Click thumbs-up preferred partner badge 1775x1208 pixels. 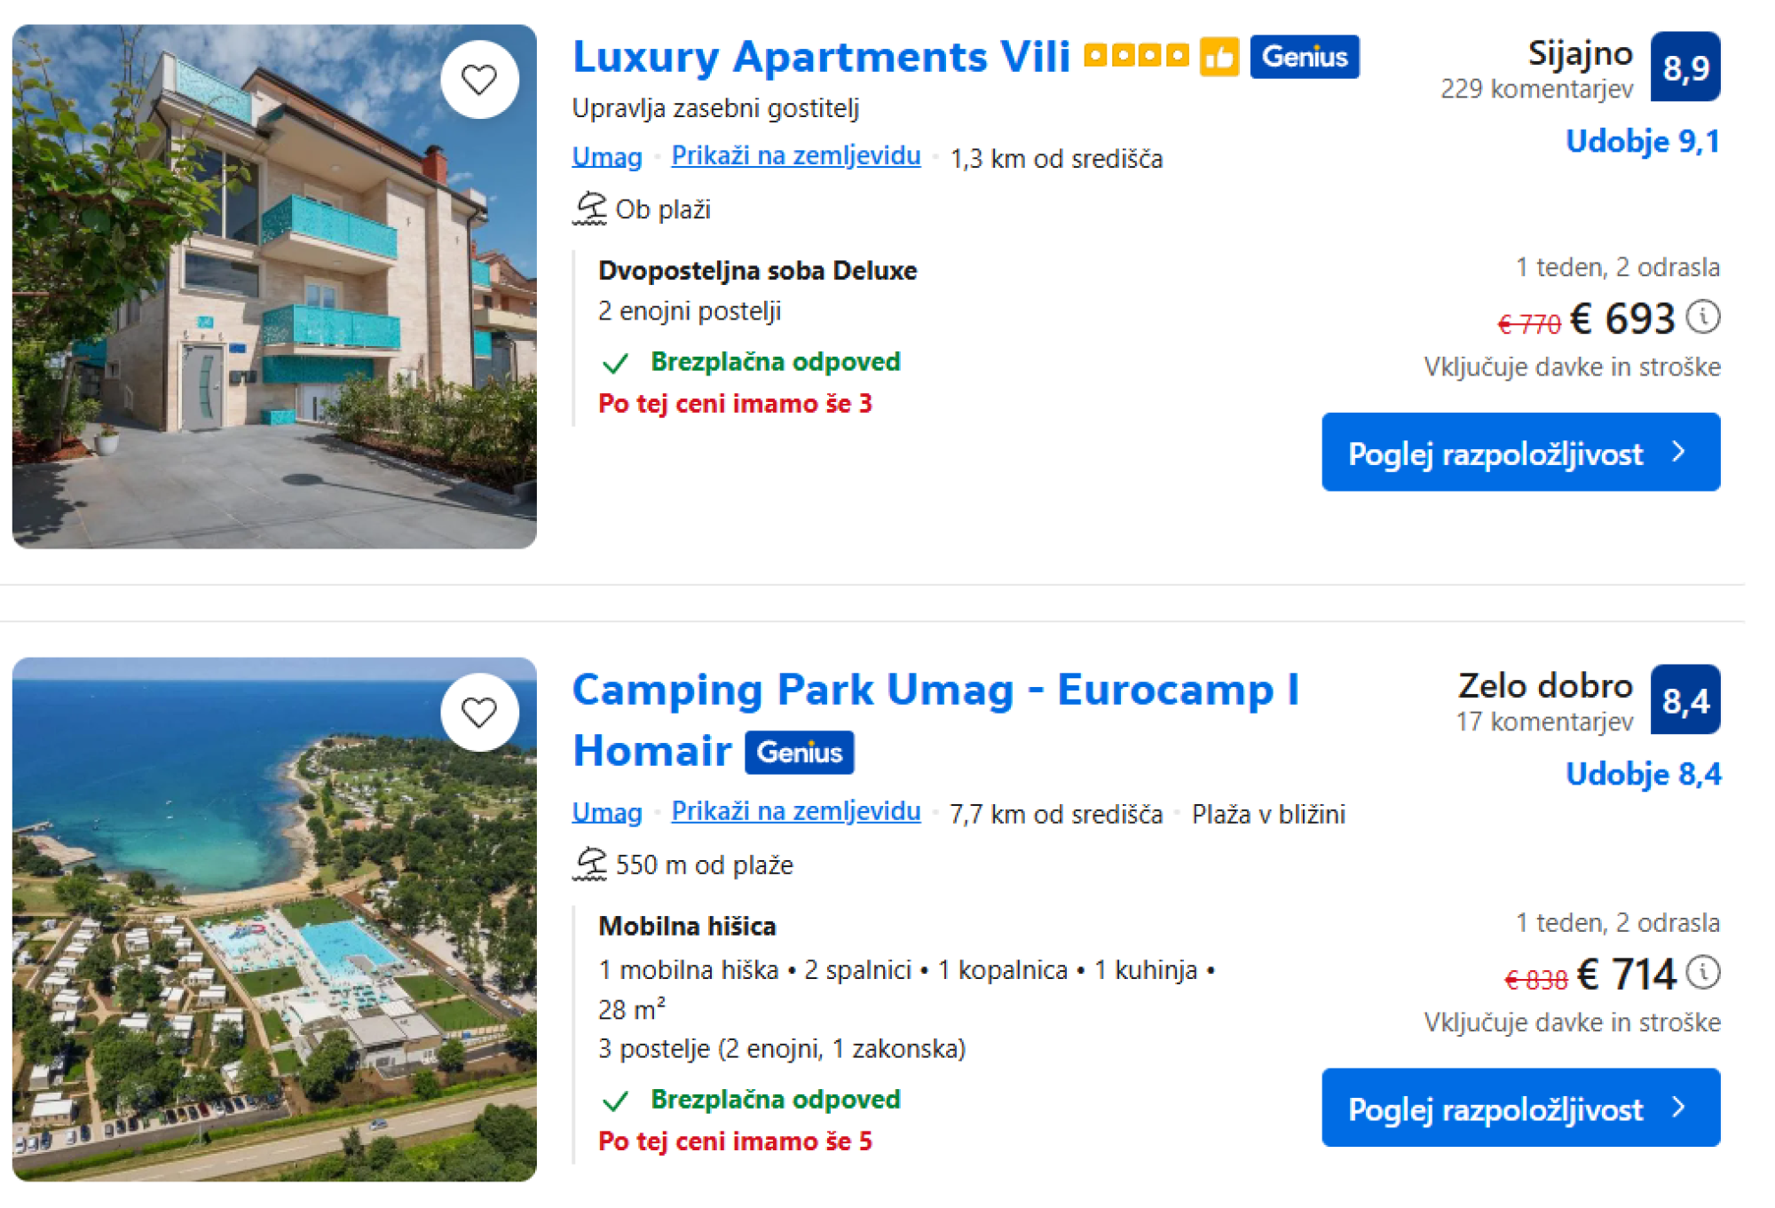[x=1219, y=58]
